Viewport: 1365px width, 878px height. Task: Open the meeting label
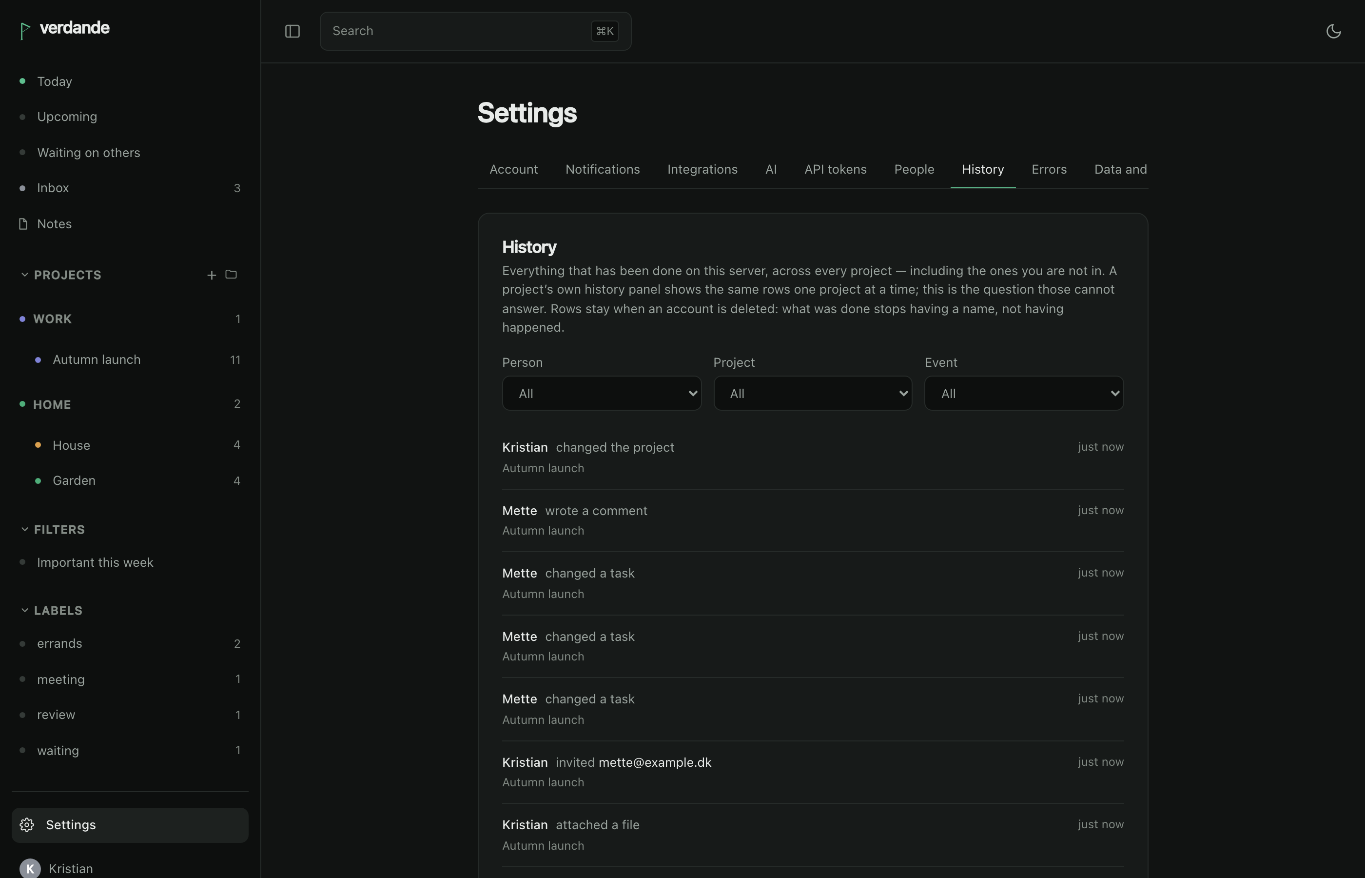130,679
